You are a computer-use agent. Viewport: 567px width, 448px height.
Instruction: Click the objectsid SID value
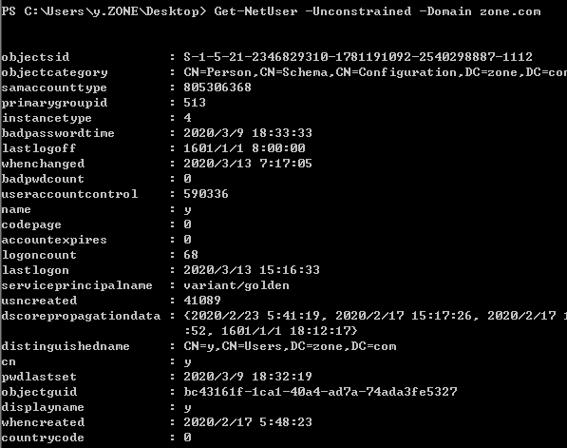[x=358, y=57]
